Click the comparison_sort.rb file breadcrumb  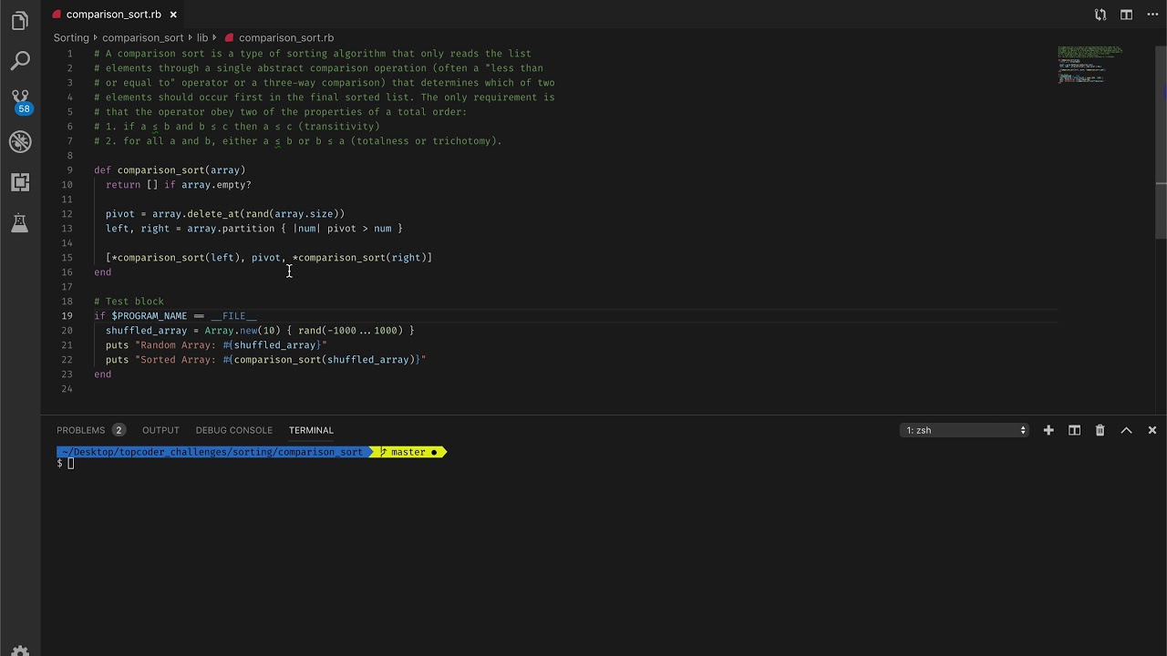(285, 37)
